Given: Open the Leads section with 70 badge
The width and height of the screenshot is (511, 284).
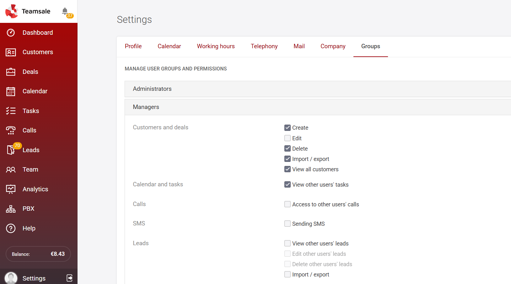Looking at the screenshot, I should (31, 150).
